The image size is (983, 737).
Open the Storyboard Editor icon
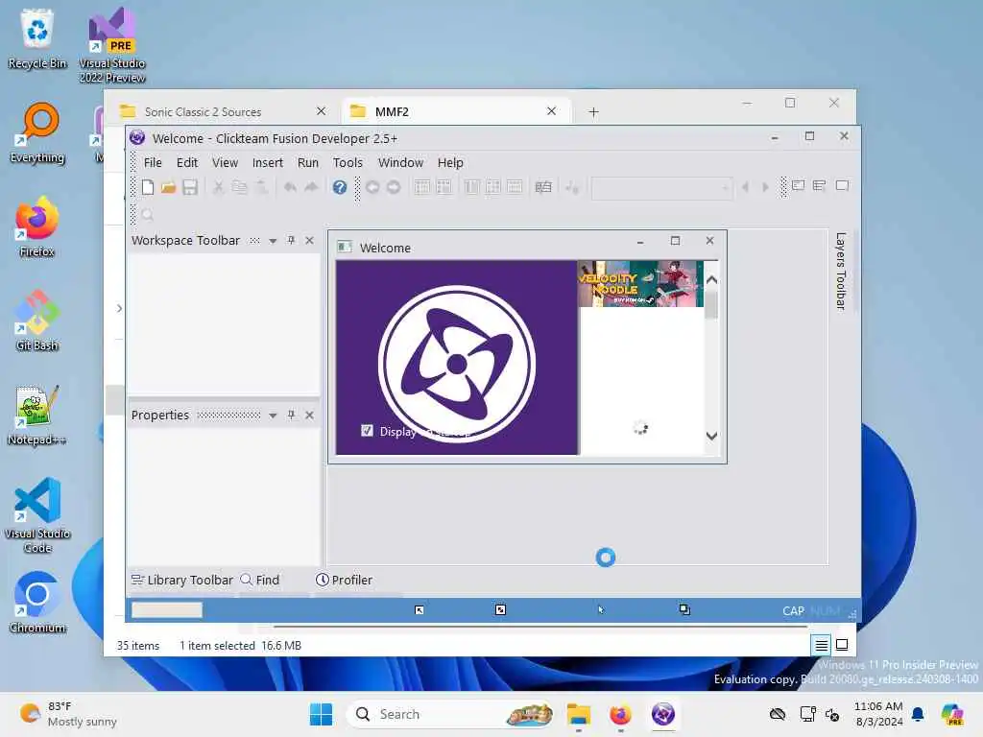(422, 187)
